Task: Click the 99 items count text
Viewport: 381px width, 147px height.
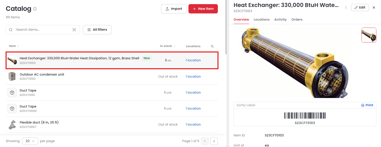Action: [13, 17]
